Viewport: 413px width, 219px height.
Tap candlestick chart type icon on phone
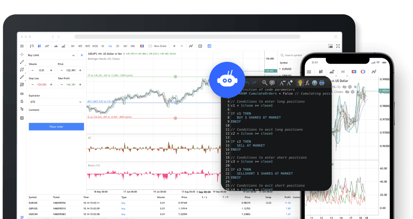[321, 71]
